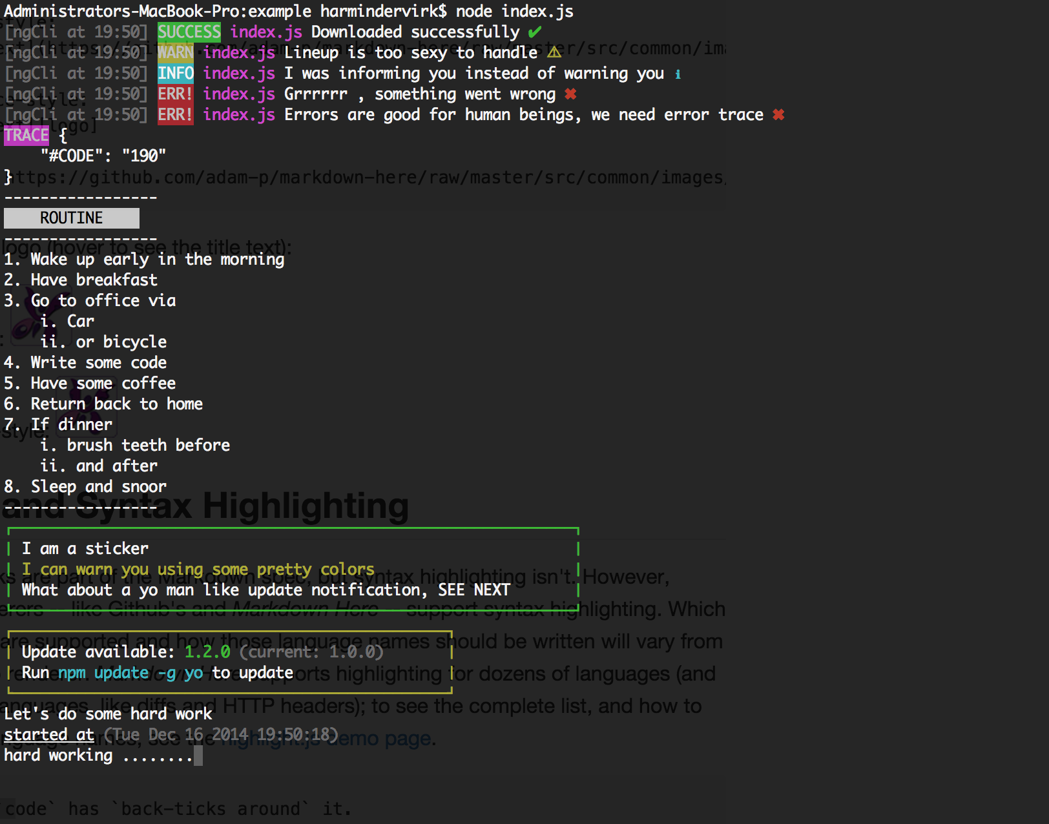Click the terminal cursor block after 'hard working'
1049x824 pixels.
pos(198,756)
